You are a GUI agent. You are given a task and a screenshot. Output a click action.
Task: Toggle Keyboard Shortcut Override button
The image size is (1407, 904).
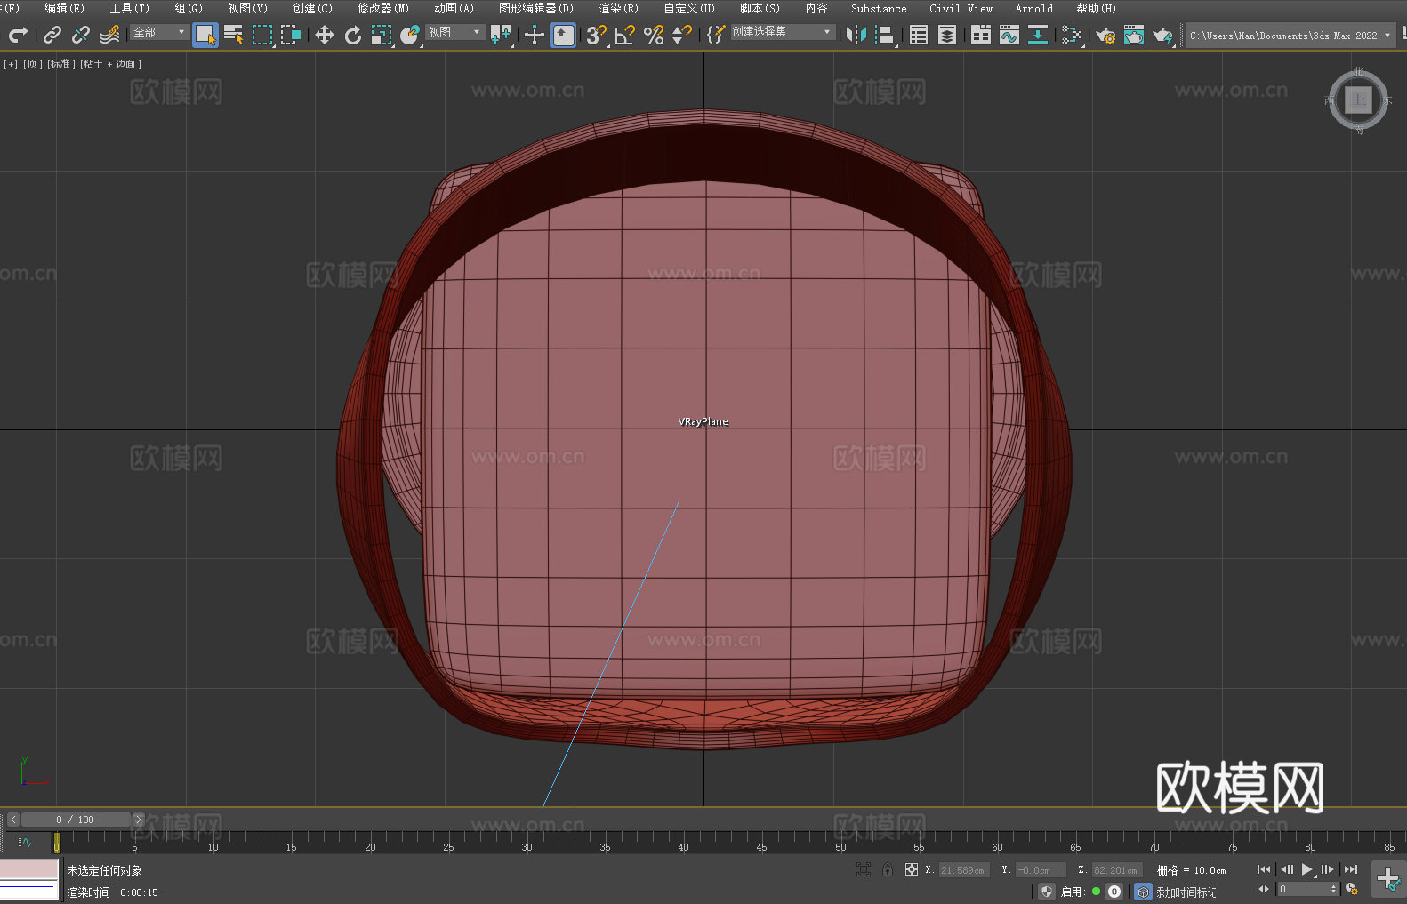click(x=563, y=35)
